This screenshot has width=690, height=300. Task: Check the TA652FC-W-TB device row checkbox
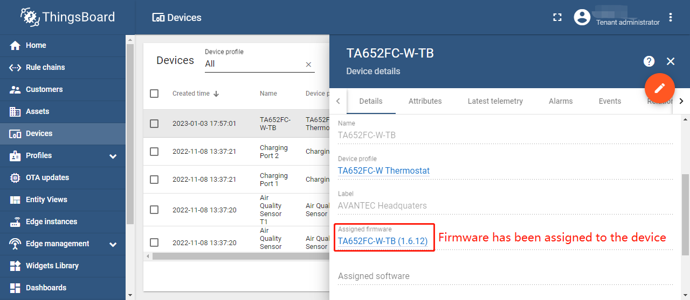pyautogui.click(x=154, y=124)
